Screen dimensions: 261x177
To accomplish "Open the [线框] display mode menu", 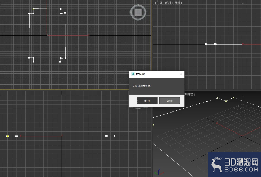I will pyautogui.click(x=178, y=3).
